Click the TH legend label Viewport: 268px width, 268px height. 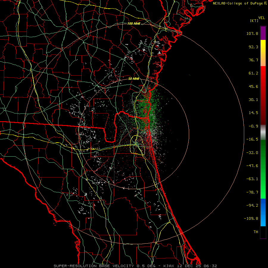(x=256, y=232)
